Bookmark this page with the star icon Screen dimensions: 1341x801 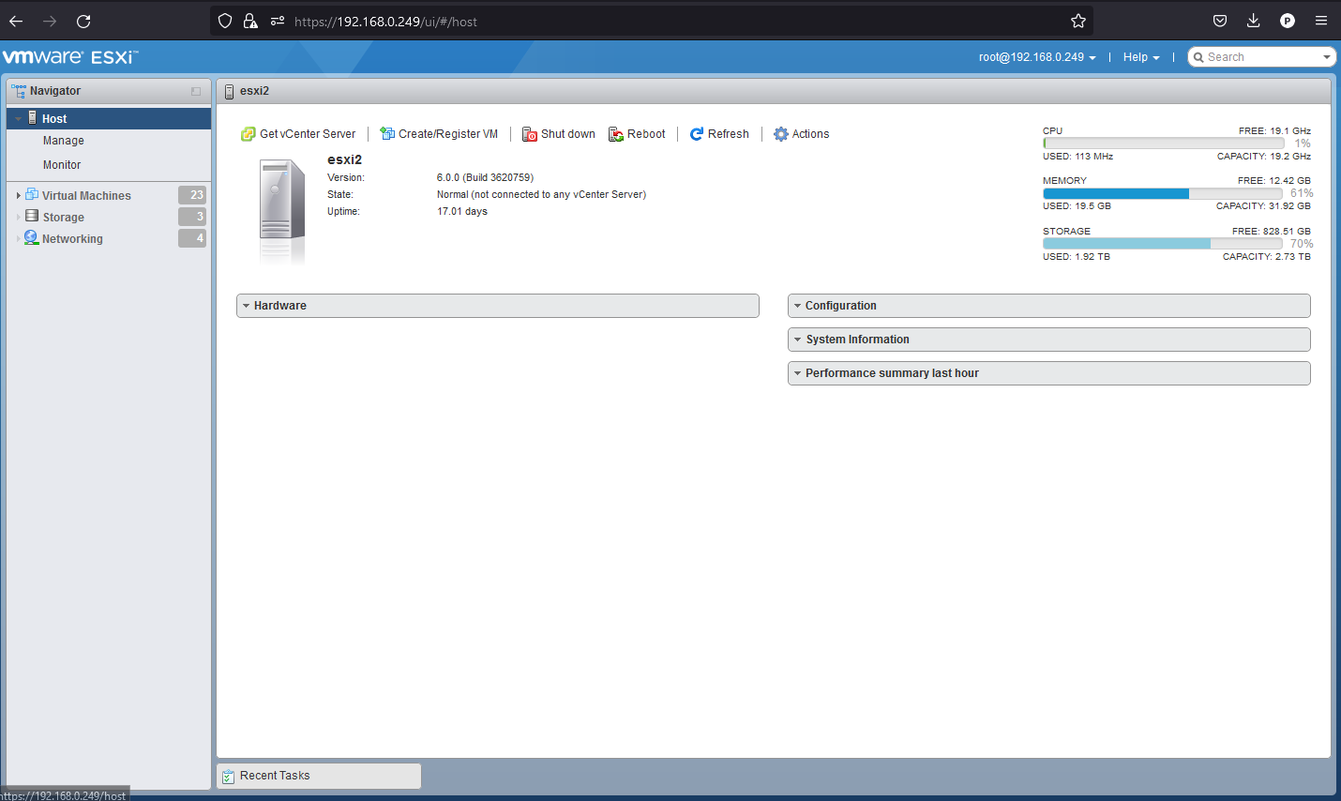(x=1078, y=21)
